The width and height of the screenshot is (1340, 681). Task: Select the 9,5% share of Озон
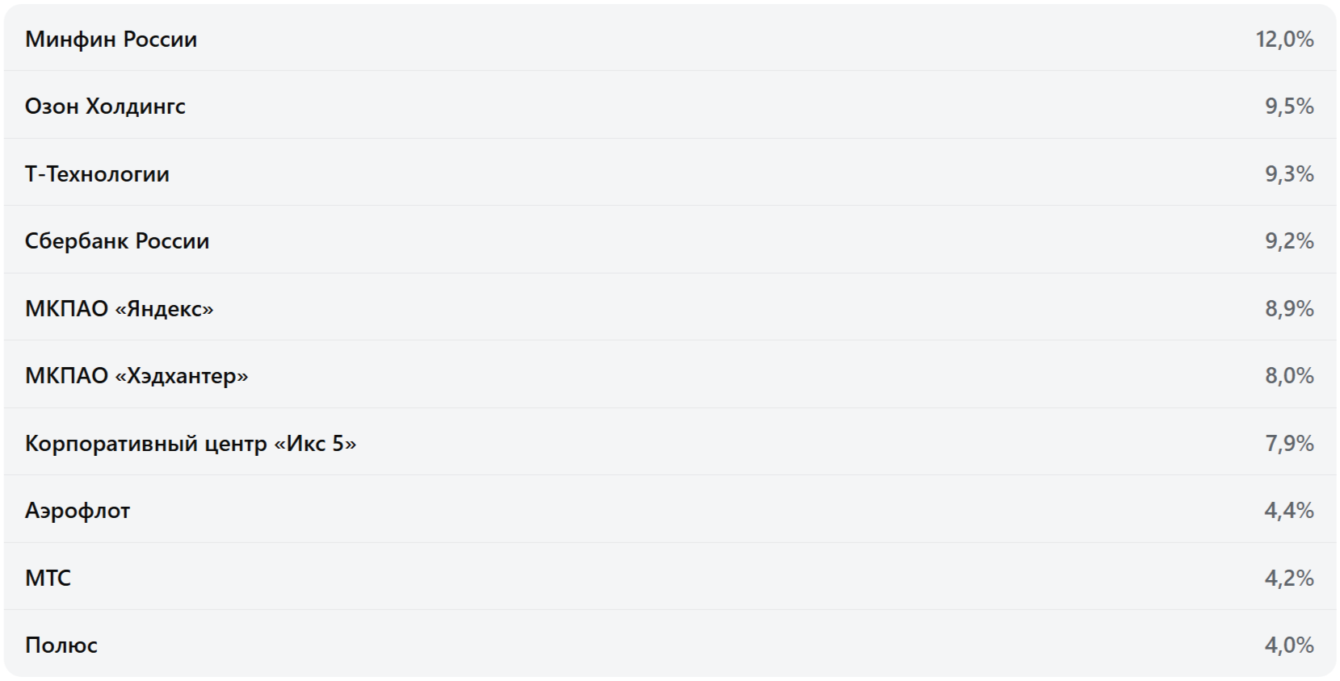click(x=1289, y=106)
